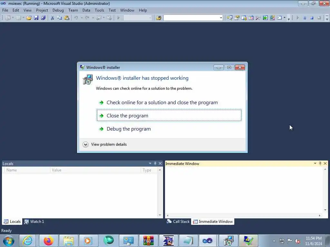Close the Immediate Window panel
The image size is (330, 247).
[325, 163]
